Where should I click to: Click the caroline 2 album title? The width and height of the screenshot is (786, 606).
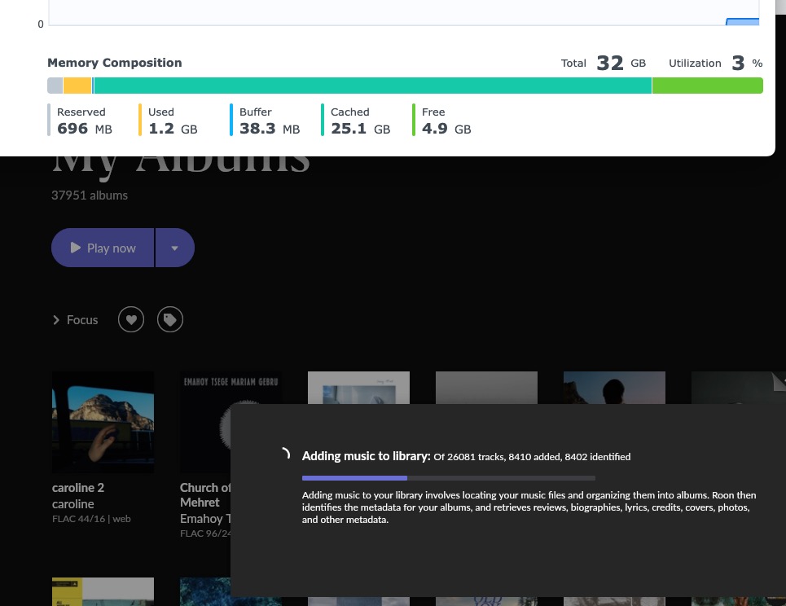pyautogui.click(x=78, y=488)
